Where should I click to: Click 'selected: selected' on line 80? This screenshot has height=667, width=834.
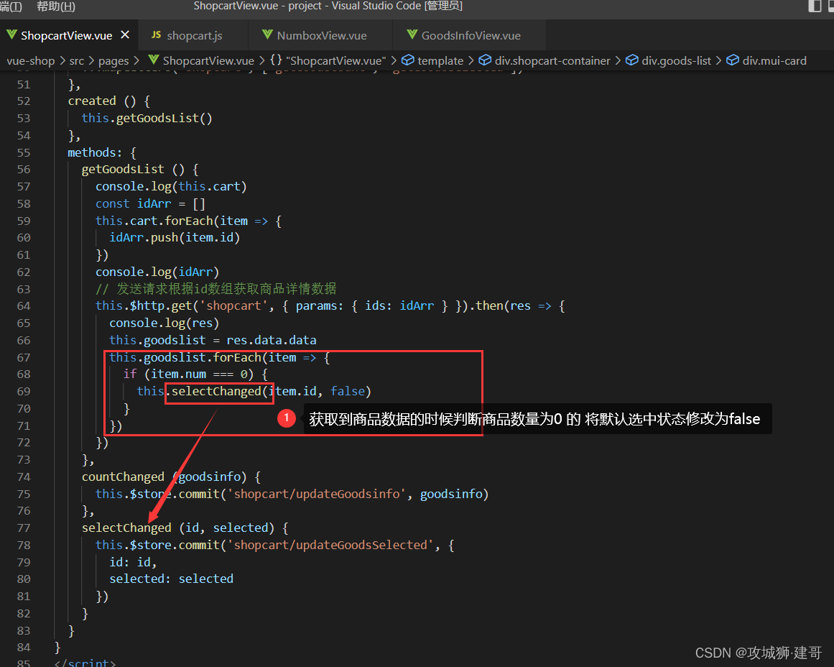[171, 579]
